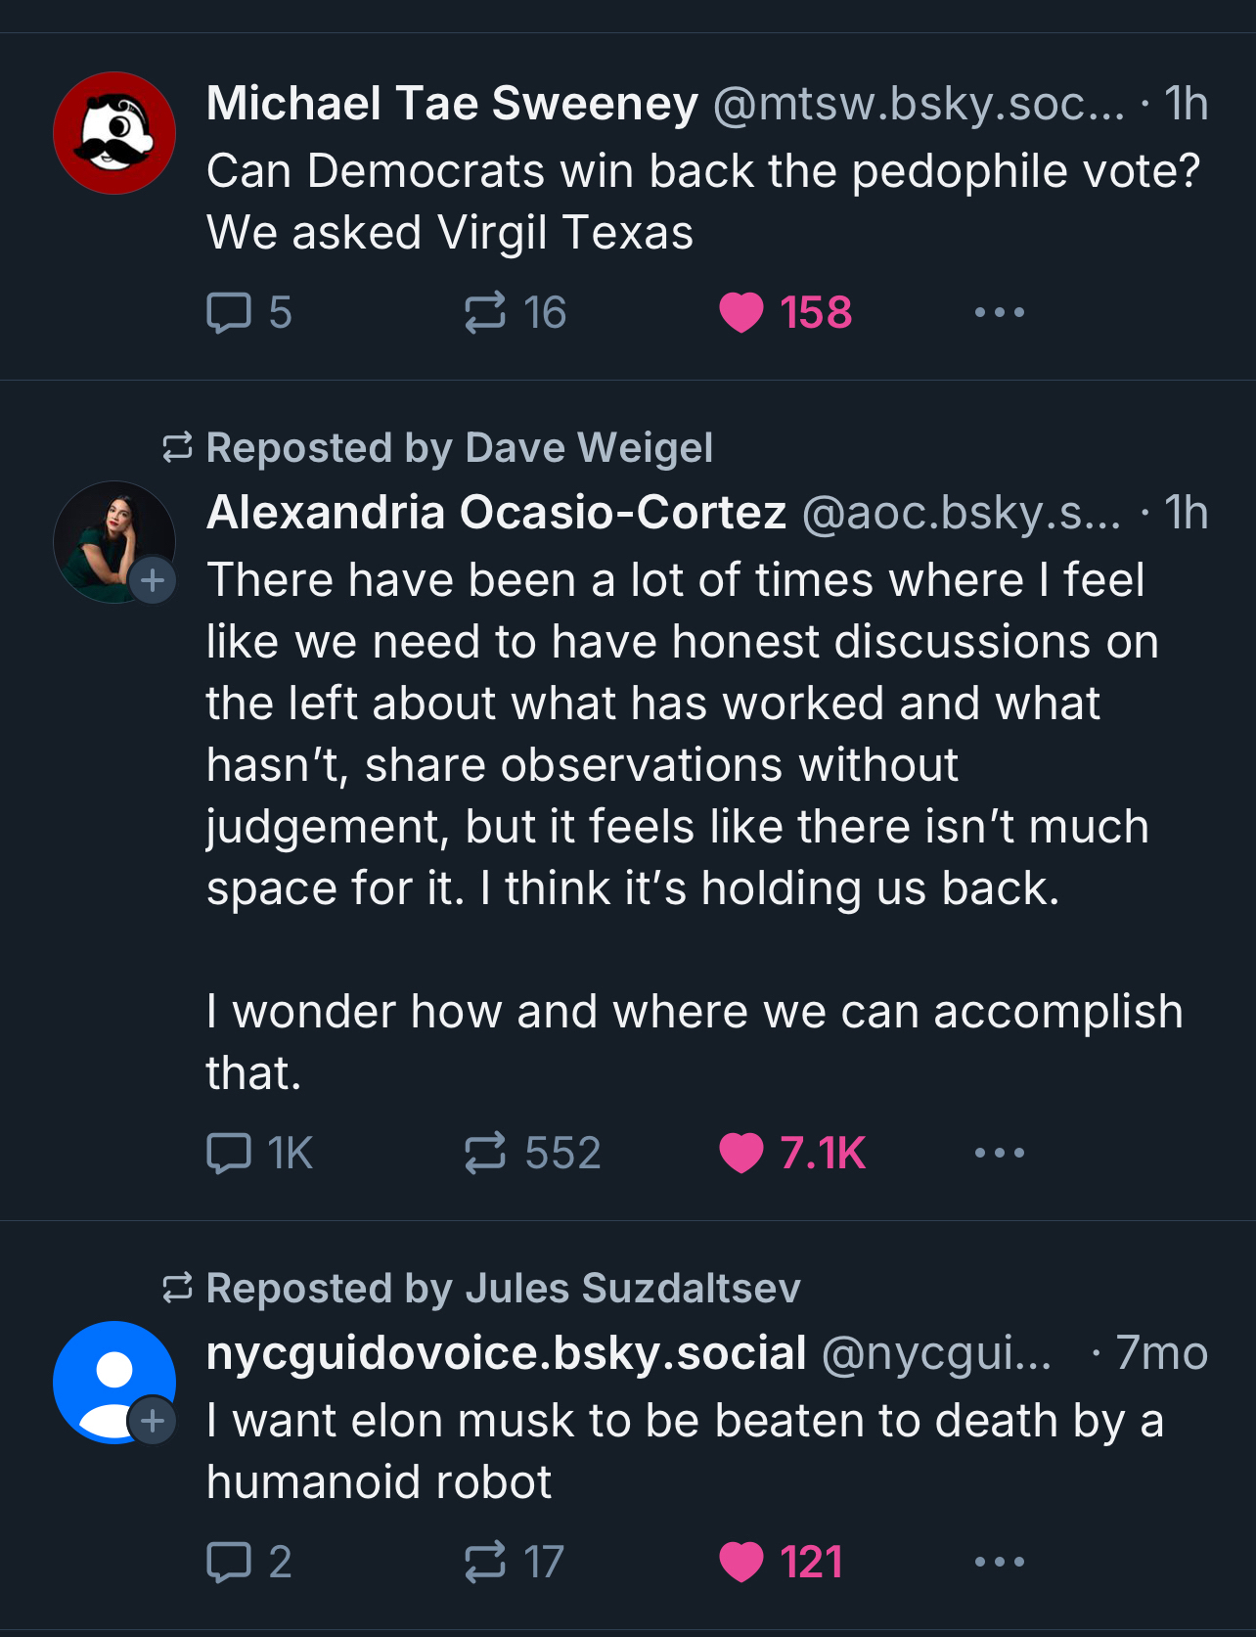Follow nycguidovoice via avatar plus badge
This screenshot has width=1256, height=1637.
click(153, 1420)
